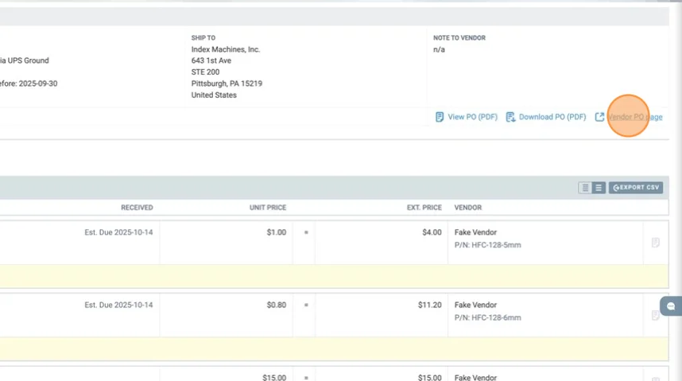Open the Vendor PO page link

[634, 117]
